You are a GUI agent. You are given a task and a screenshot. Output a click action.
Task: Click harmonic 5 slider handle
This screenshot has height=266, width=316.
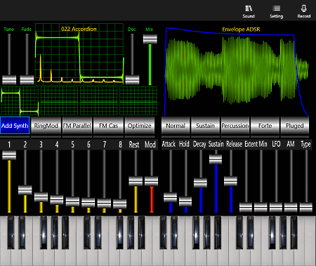tap(72, 202)
